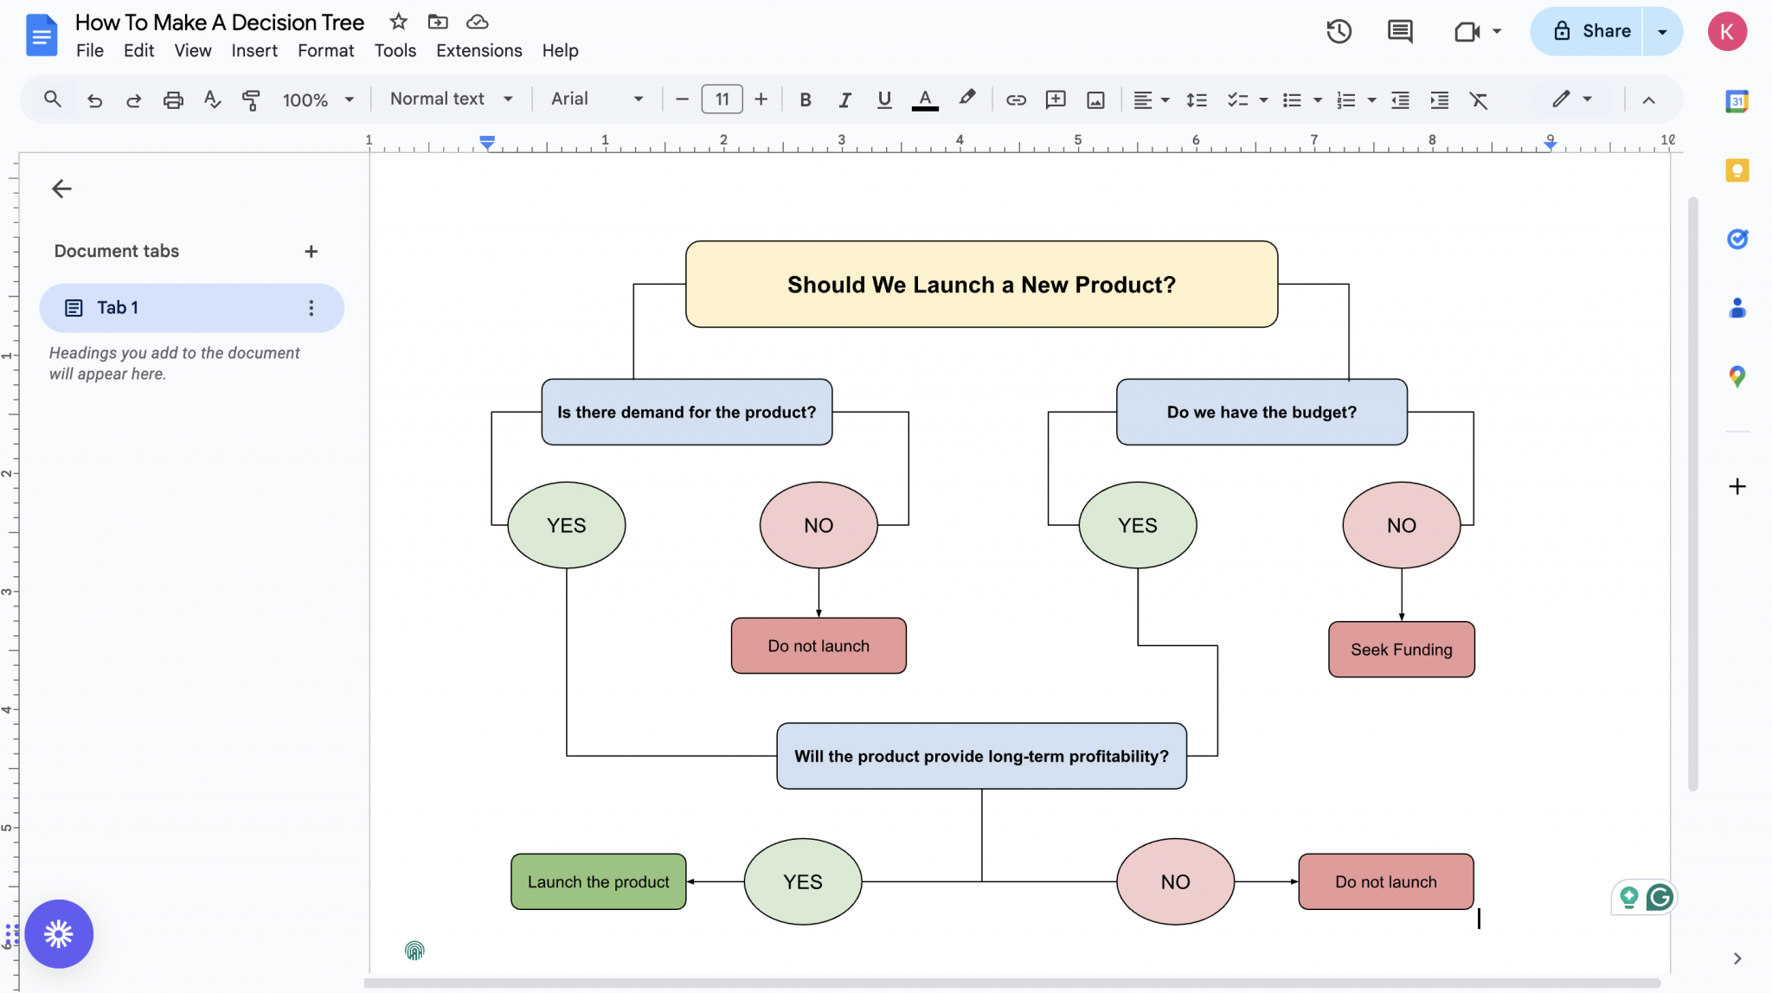The width and height of the screenshot is (1772, 993).
Task: Open the font family dropdown
Action: coord(597,99)
